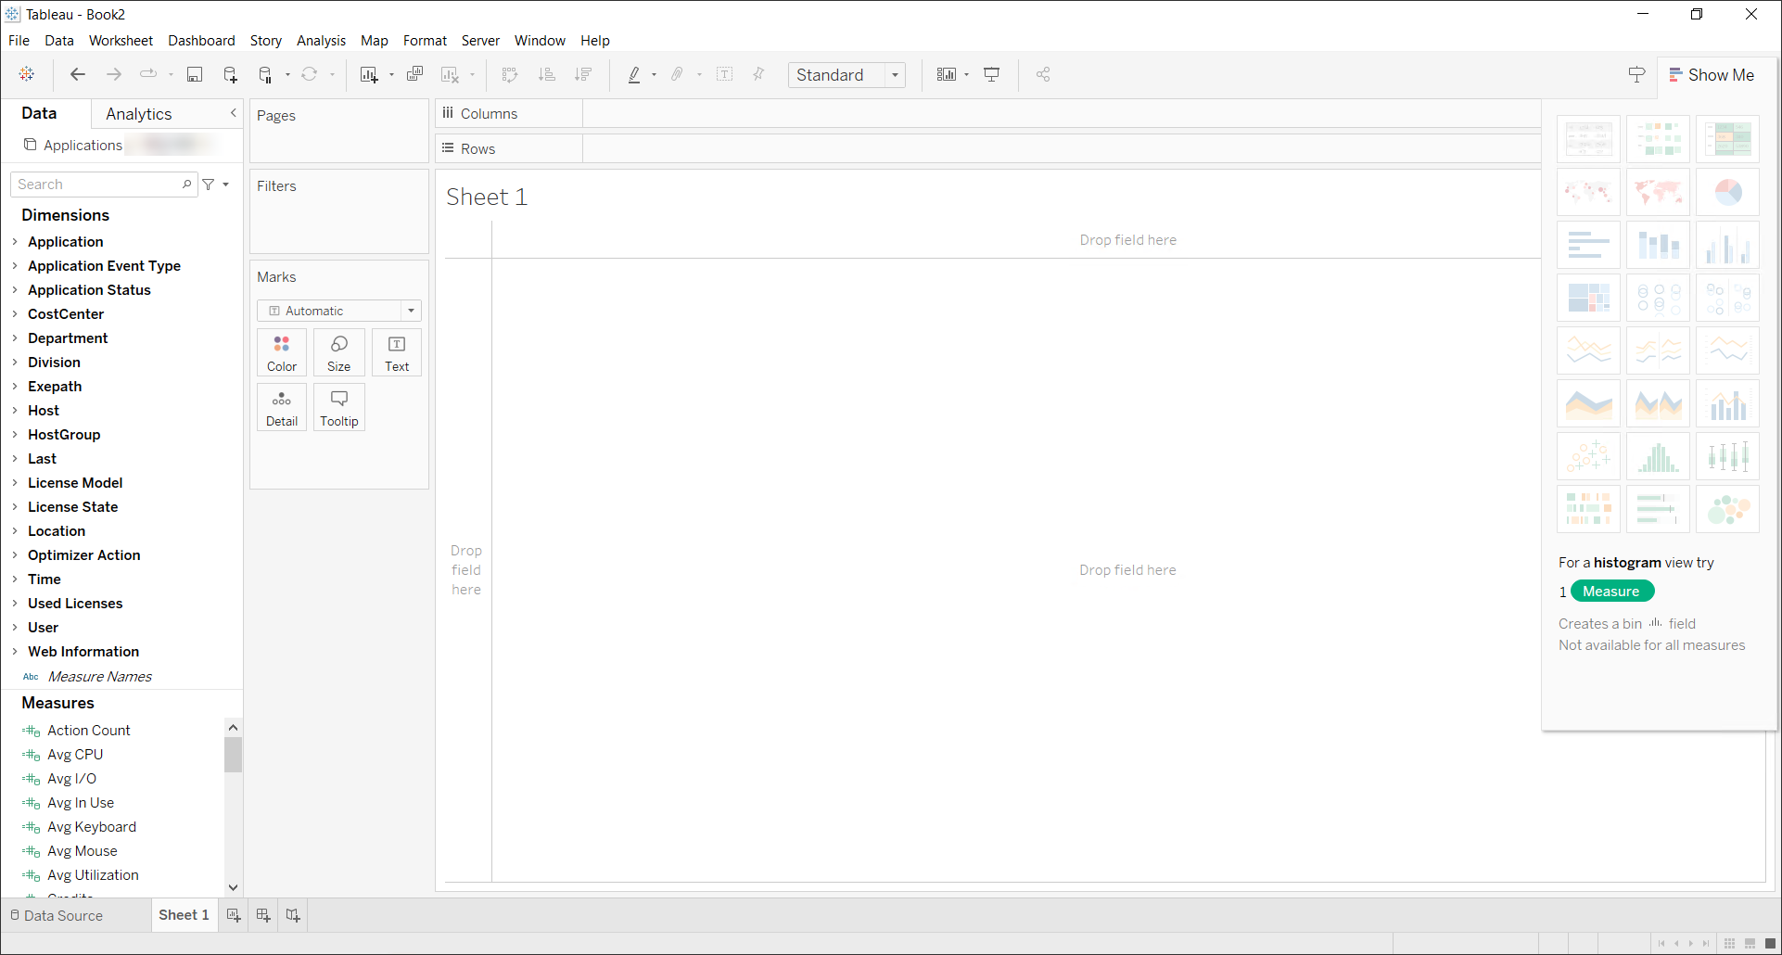
Task: Collapse the Data pane sidebar
Action: click(x=233, y=113)
